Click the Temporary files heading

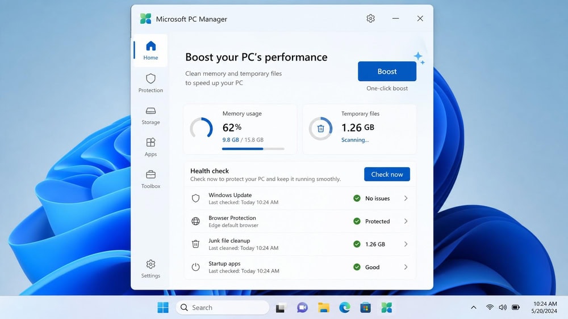pos(361,113)
